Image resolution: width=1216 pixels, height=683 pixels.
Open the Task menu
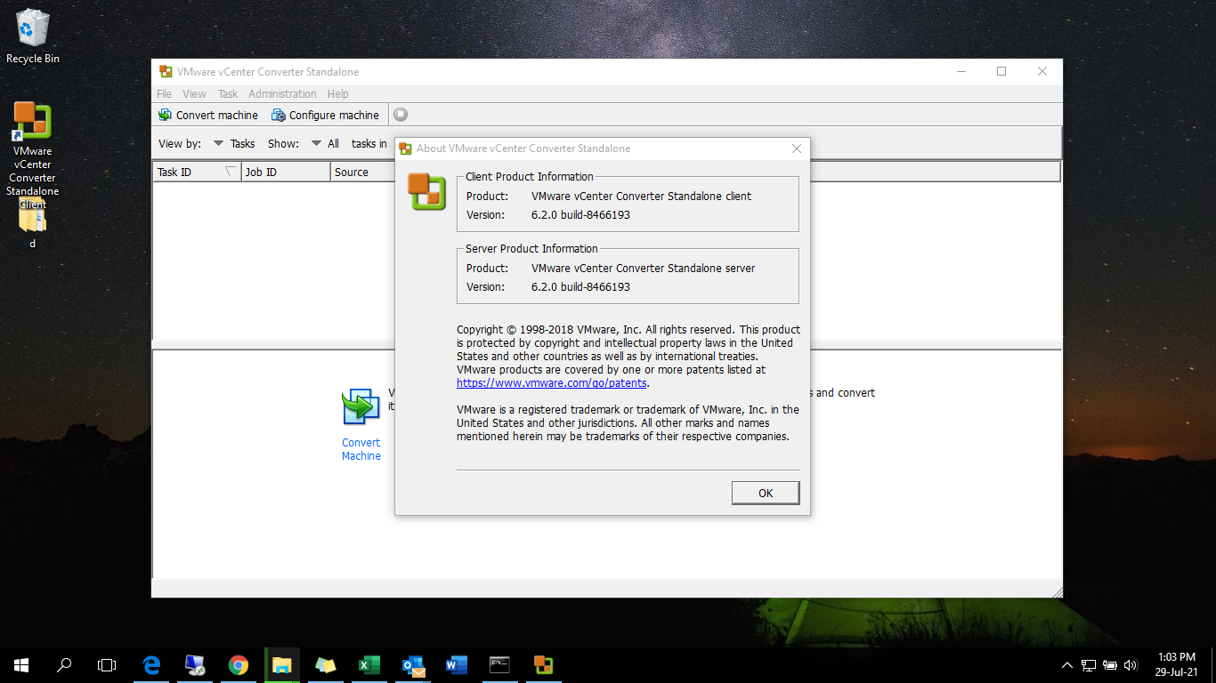(x=228, y=93)
